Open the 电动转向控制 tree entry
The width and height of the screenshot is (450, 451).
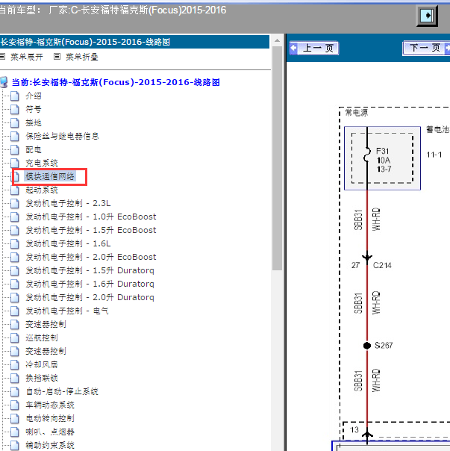[x=50, y=418]
